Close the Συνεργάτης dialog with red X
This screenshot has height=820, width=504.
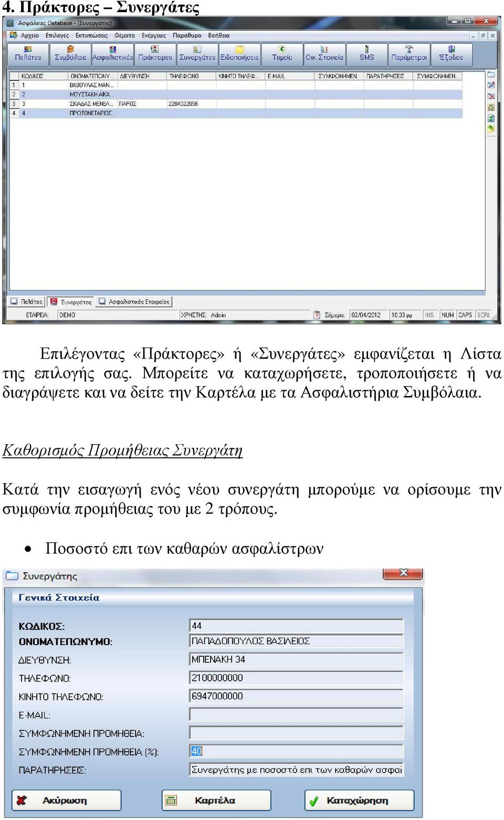[x=403, y=573]
